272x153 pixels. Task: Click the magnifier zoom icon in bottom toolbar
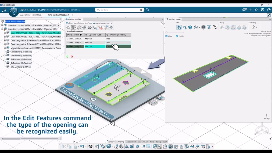pyautogui.click(x=91, y=146)
